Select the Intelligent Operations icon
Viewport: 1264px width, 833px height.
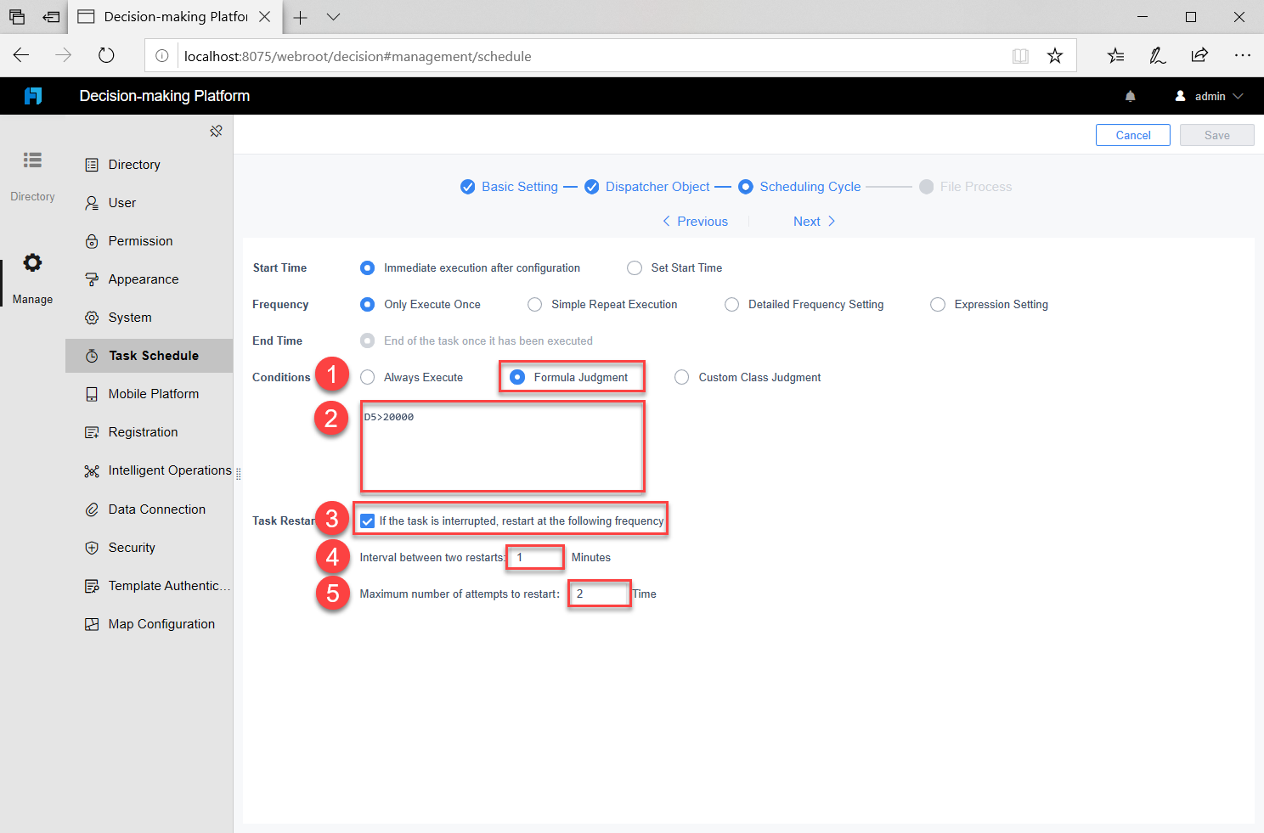(x=92, y=470)
